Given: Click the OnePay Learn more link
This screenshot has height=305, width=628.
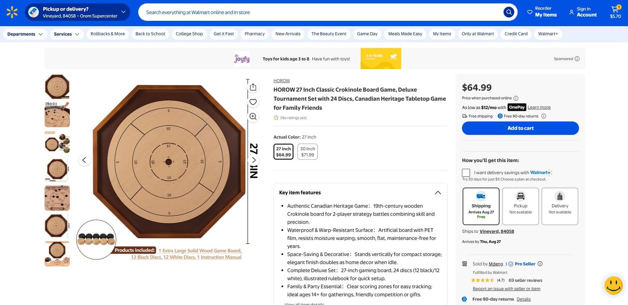Looking at the screenshot, I should tap(539, 108).
